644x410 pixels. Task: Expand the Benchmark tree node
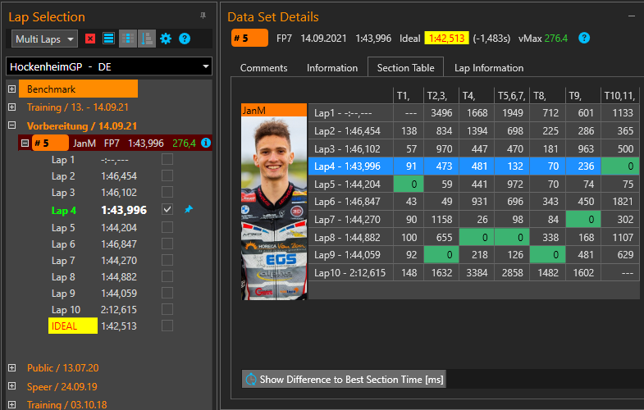pyautogui.click(x=11, y=89)
